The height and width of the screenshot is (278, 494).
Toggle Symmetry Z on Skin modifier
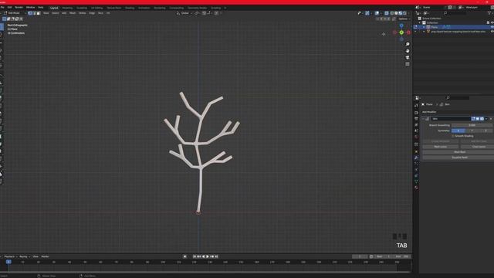tap(486, 131)
